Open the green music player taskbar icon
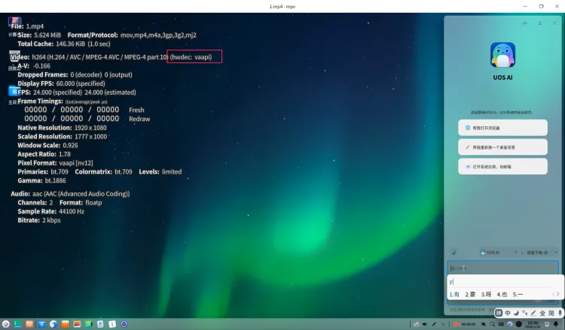Viewport: 565px width, 330px height. click(x=89, y=324)
